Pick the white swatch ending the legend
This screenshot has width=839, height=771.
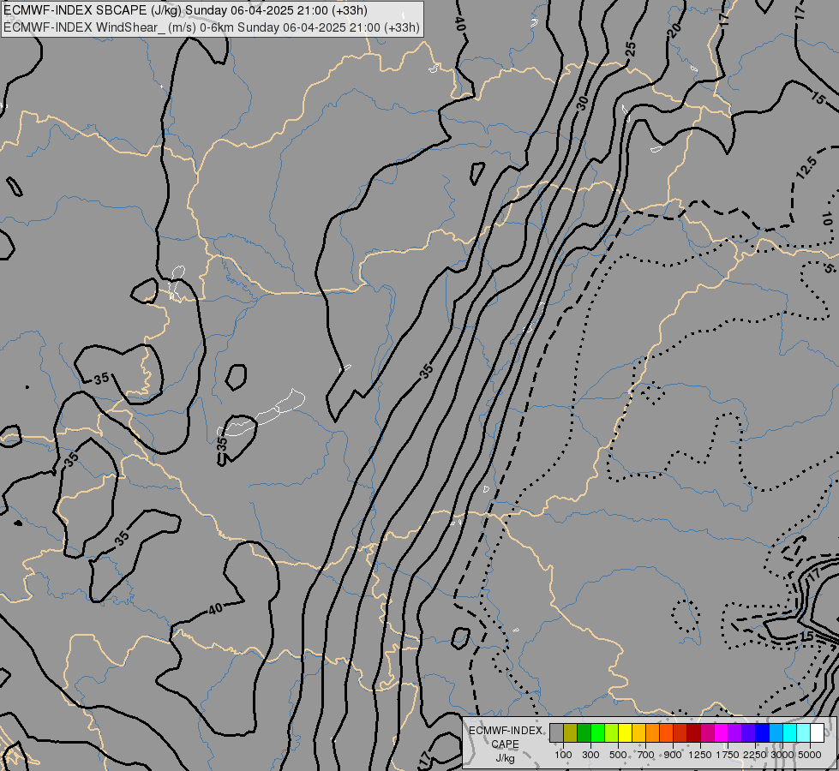tap(818, 733)
